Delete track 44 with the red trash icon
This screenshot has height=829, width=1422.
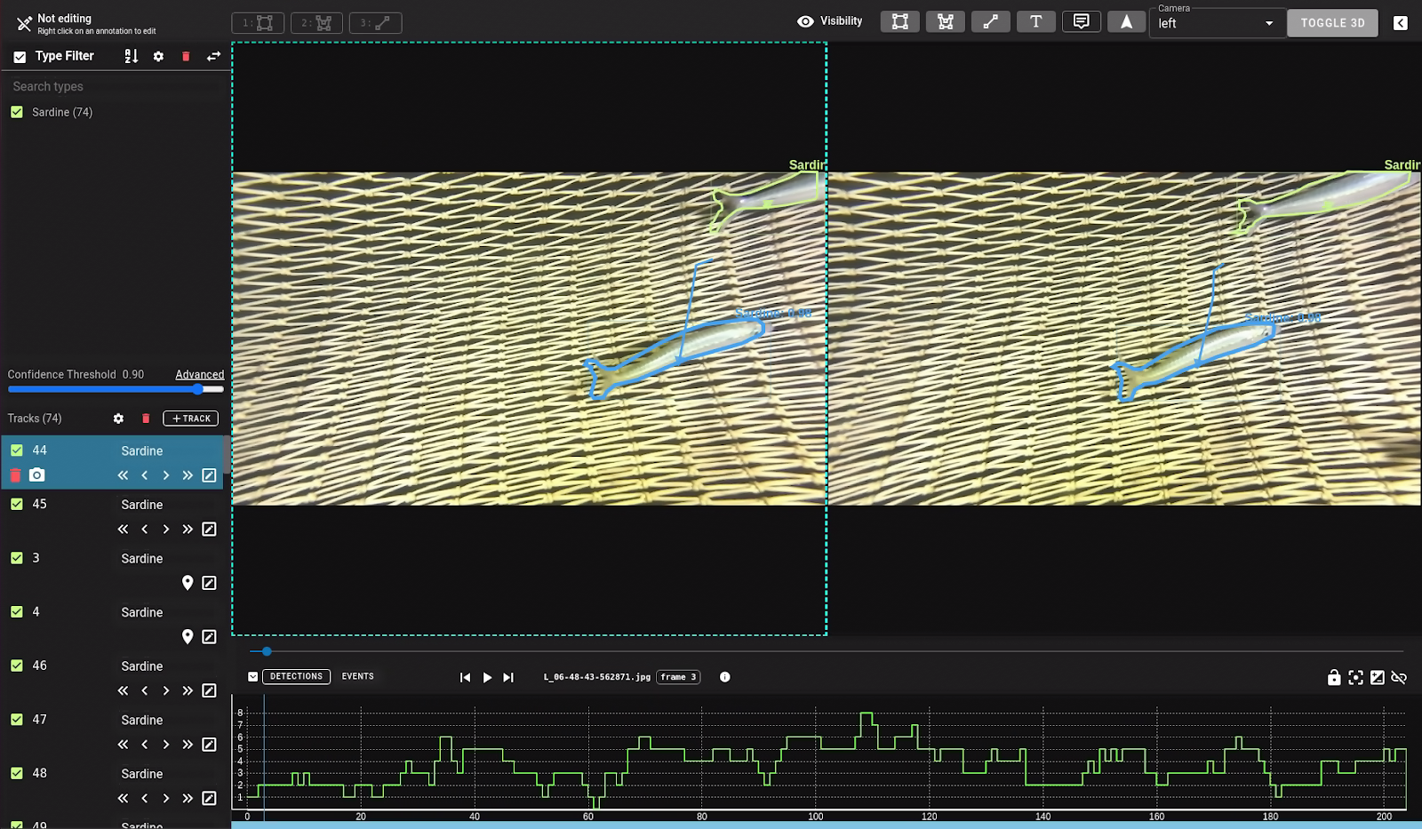point(15,475)
